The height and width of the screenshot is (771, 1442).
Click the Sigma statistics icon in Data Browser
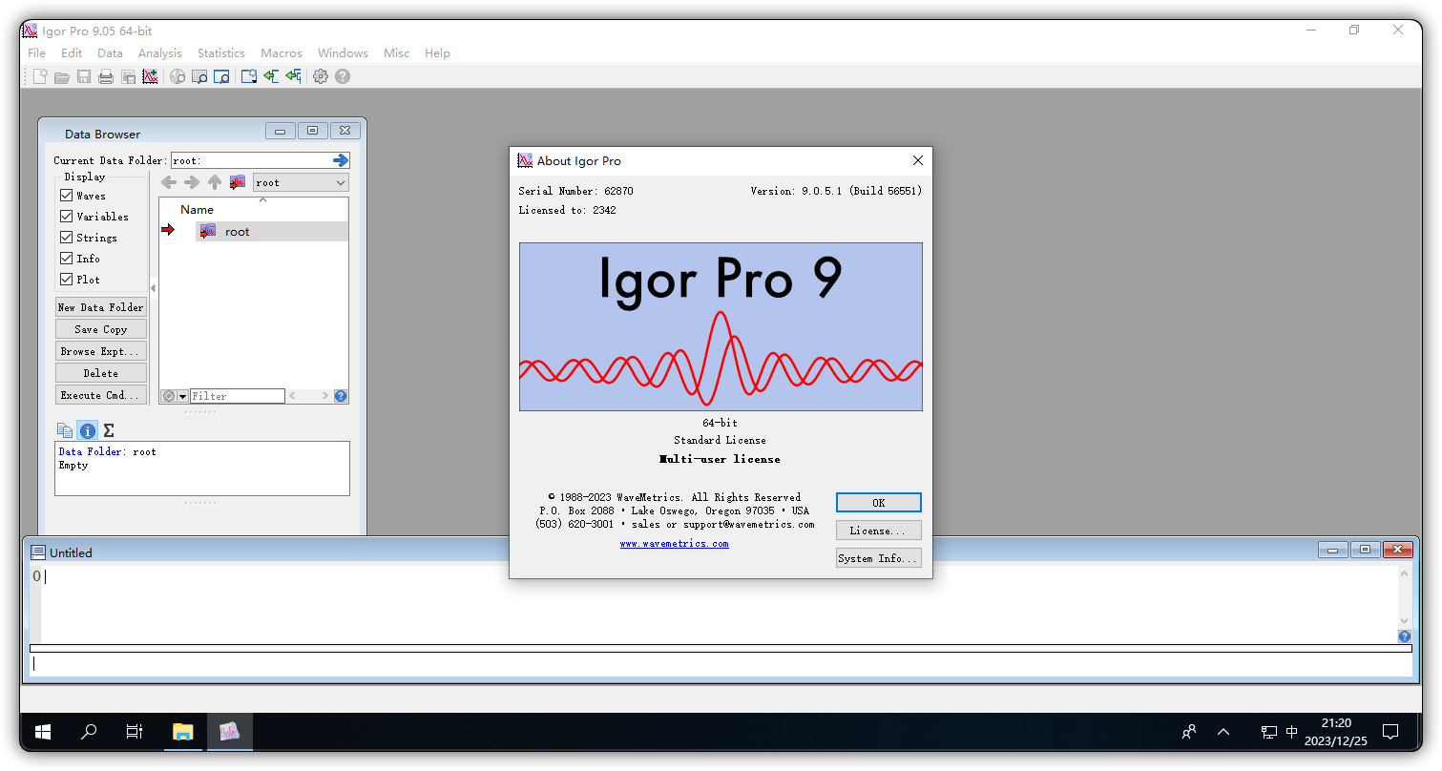108,430
